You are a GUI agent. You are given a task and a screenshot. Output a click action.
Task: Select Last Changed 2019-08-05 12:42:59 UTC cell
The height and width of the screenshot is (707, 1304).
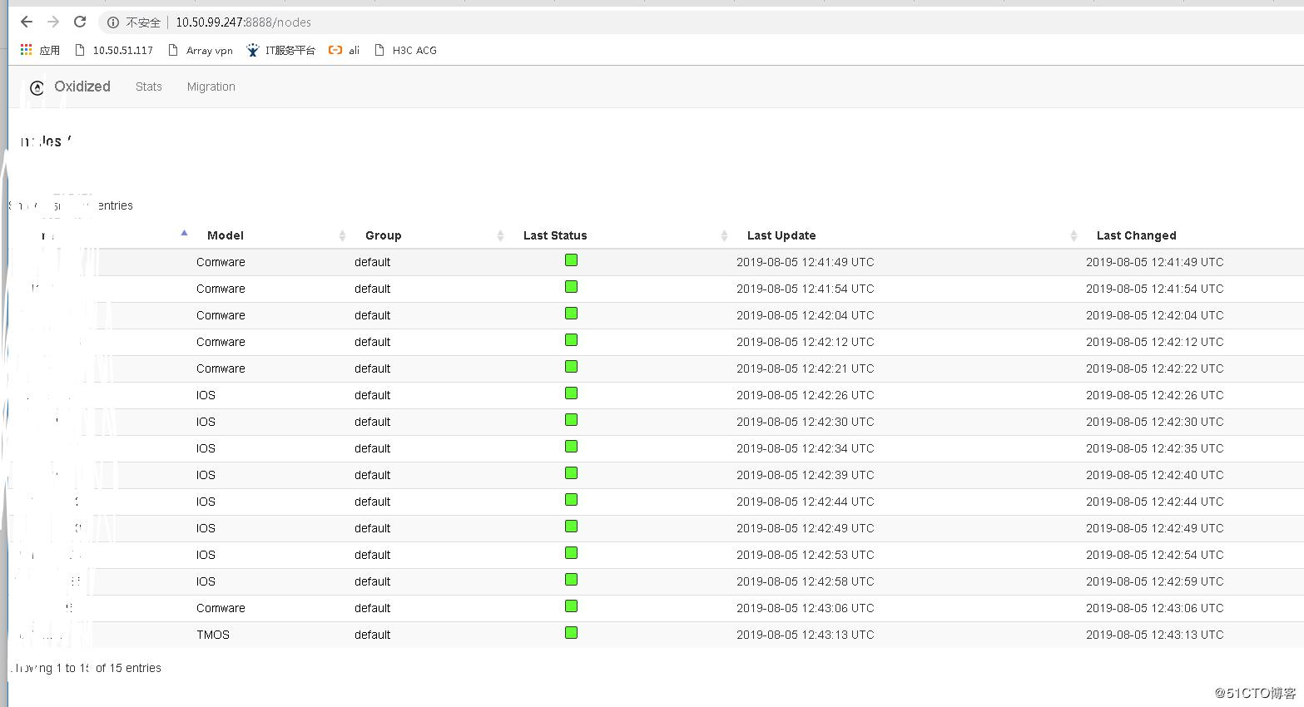pos(1155,581)
